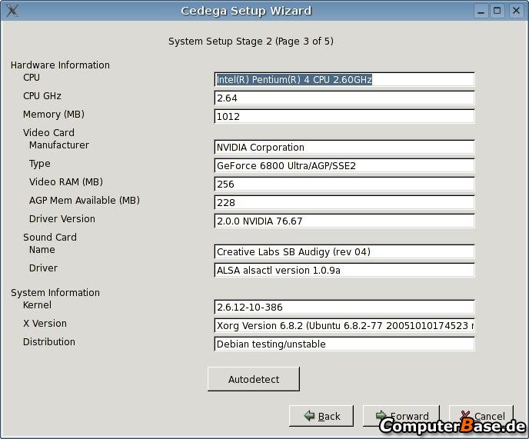This screenshot has height=439, width=529.
Task: Click the 'Video Card' label
Action: (48, 132)
